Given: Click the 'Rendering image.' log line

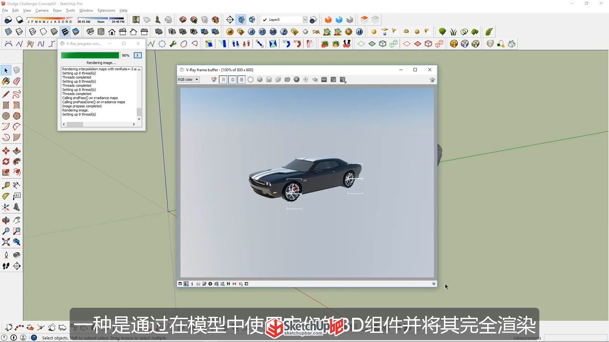Looking at the screenshot, I should click(x=75, y=110).
